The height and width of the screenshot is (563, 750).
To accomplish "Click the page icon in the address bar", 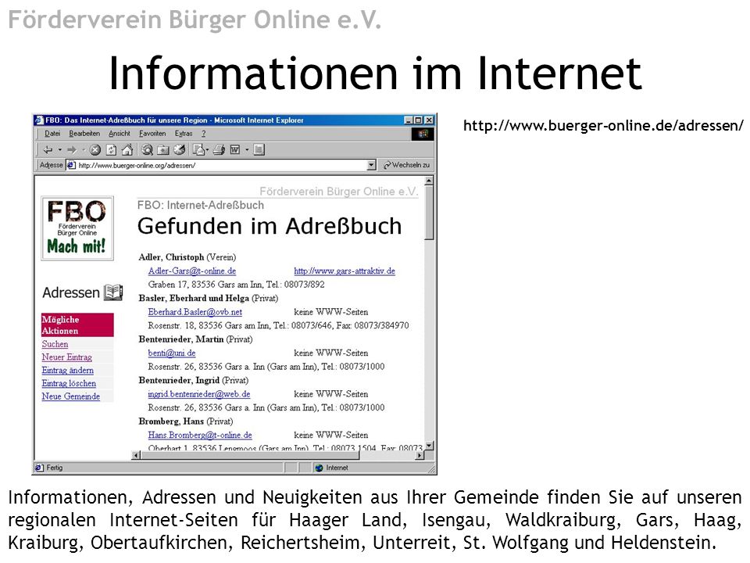I will click(71, 165).
